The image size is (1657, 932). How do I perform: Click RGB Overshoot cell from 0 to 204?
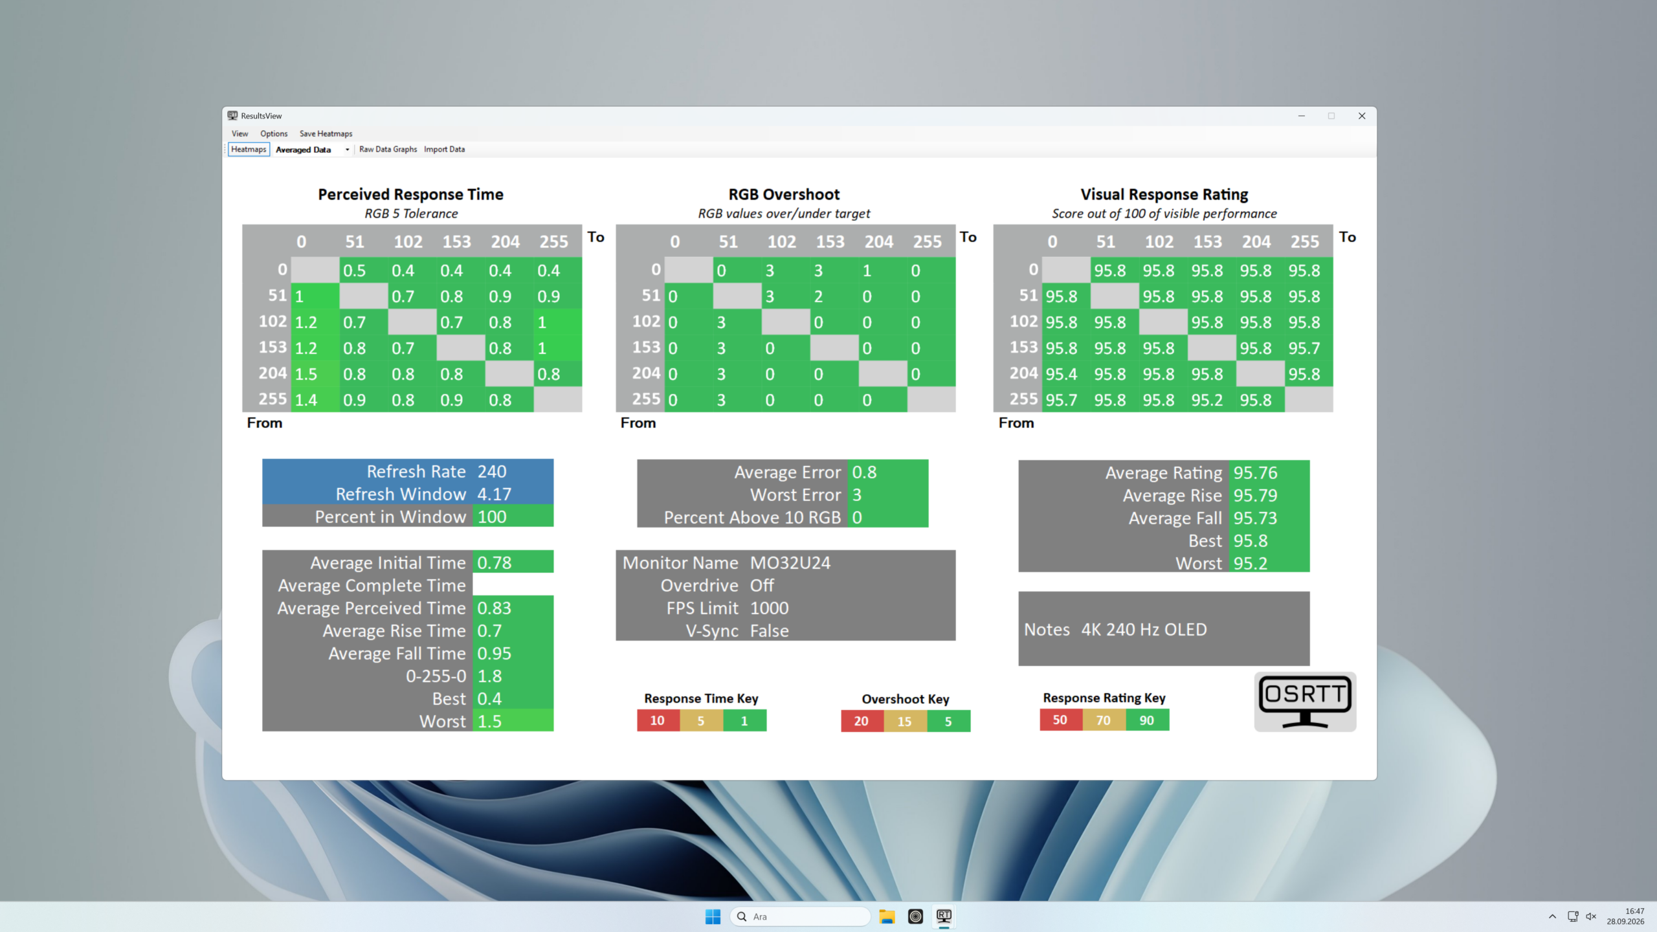(883, 271)
